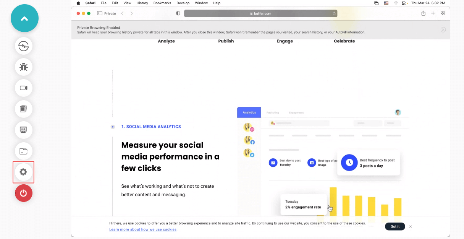This screenshot has width=464, height=239.
Task: Click the Engagement tab in the mockup
Action: coord(296,112)
